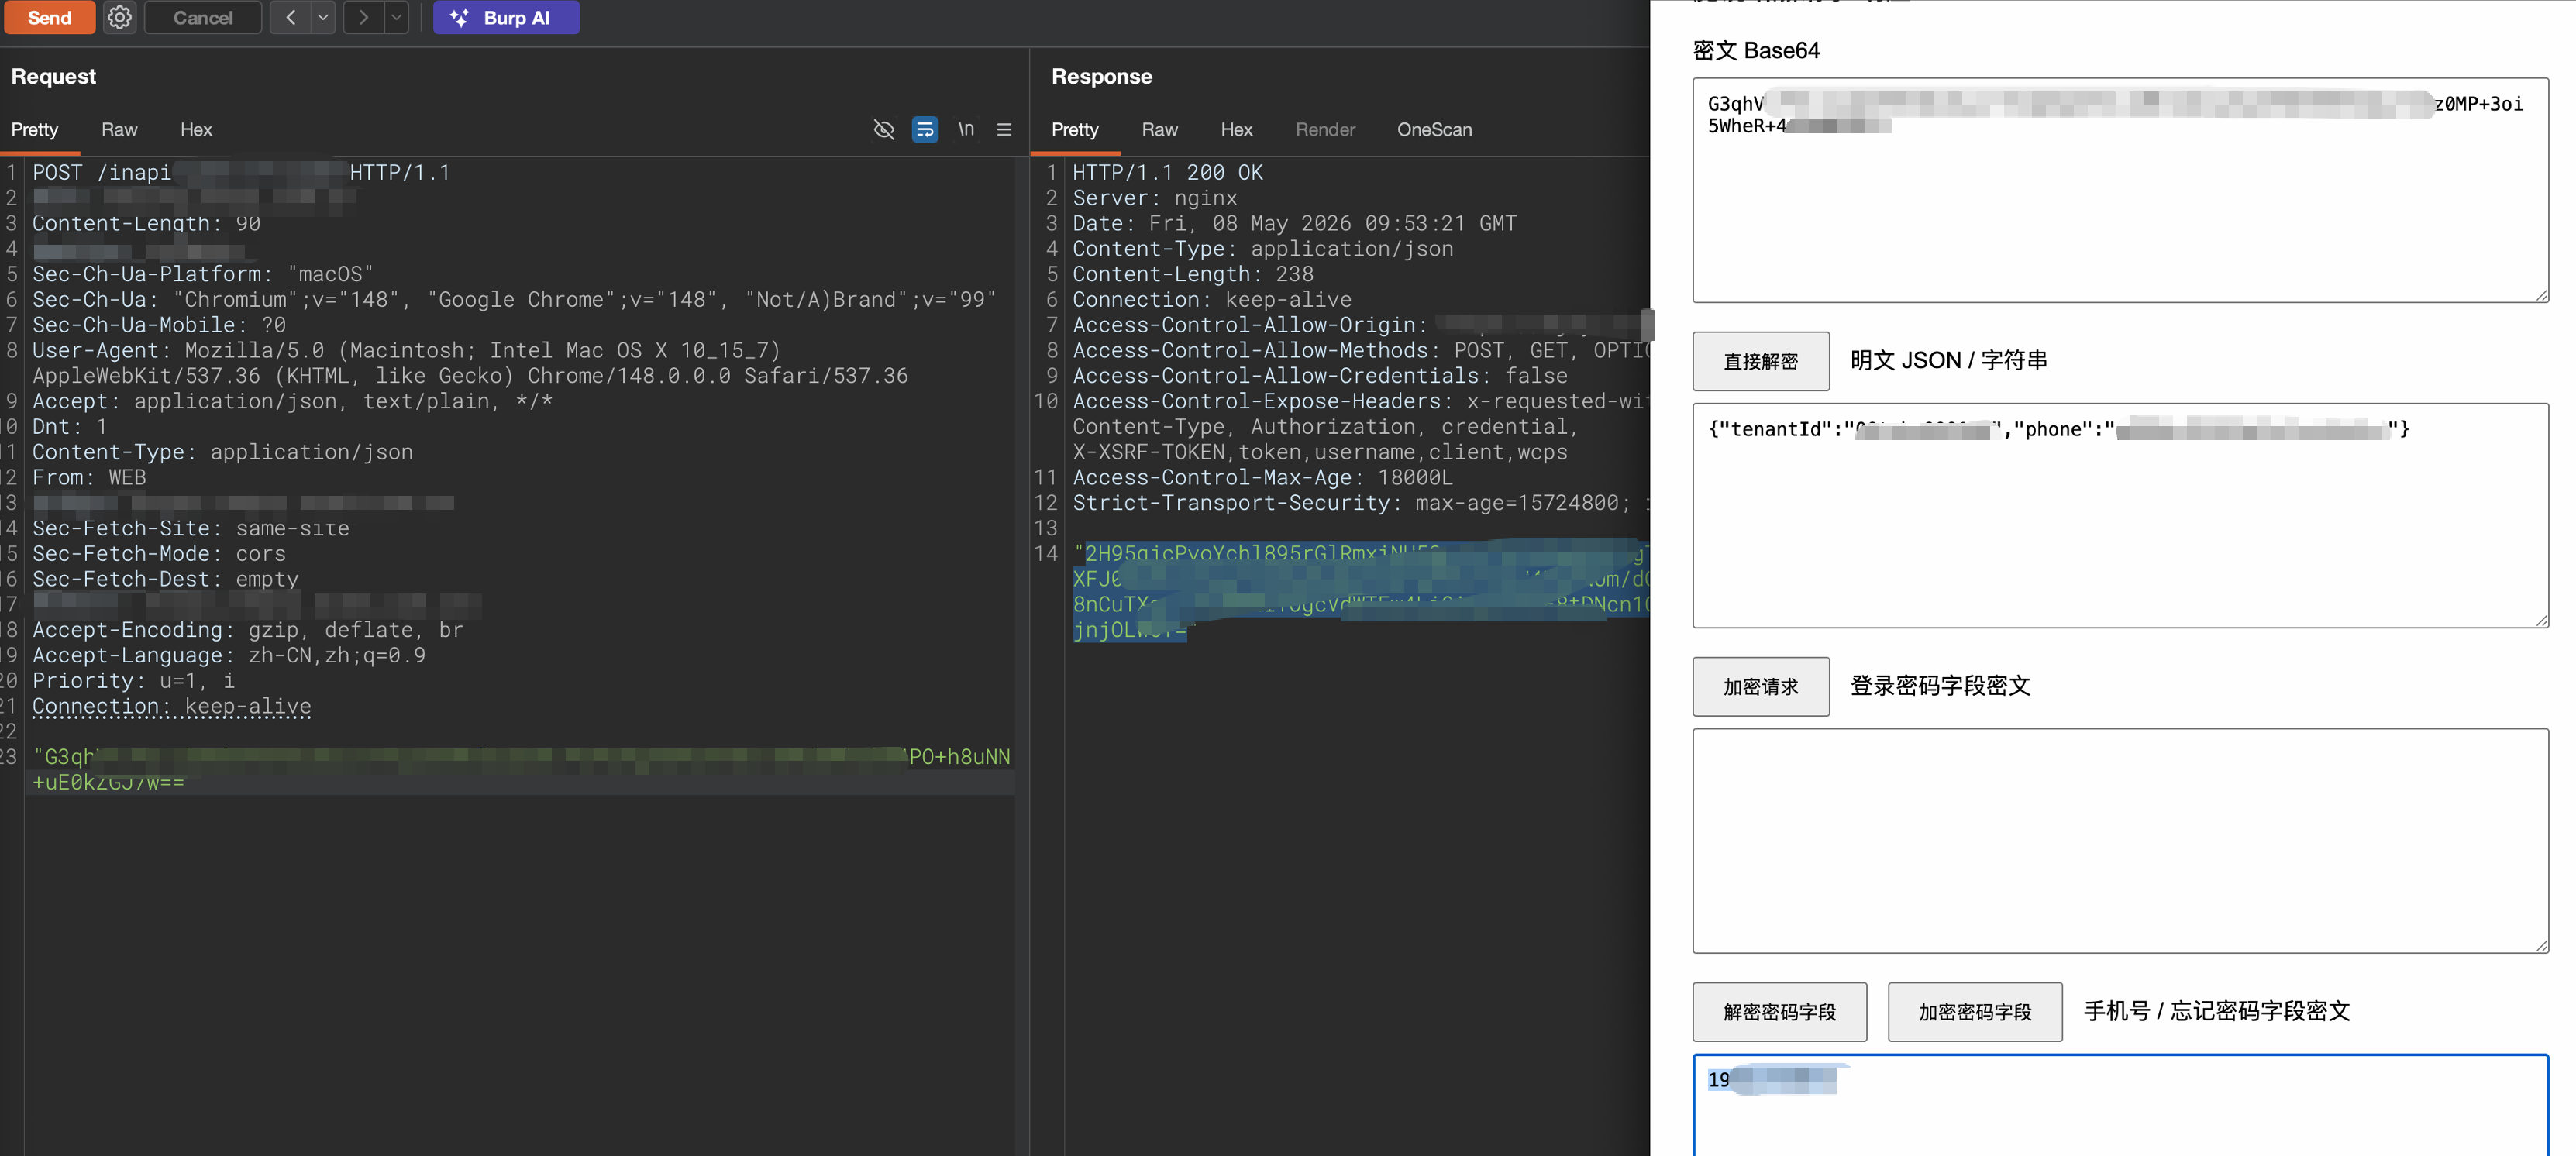
Task: Open the OneScan response tab
Action: [x=1434, y=130]
